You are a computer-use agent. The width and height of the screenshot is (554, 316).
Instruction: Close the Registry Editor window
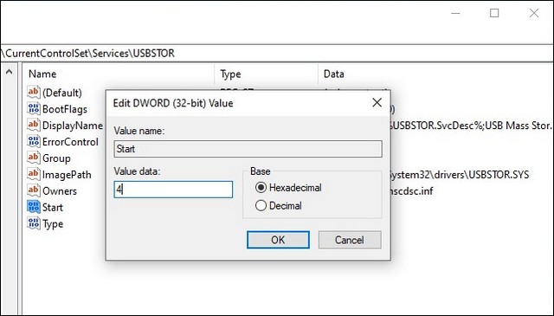click(534, 14)
